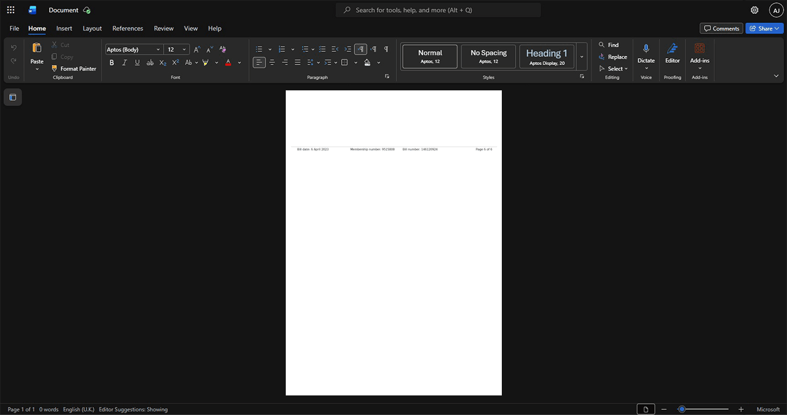The height and width of the screenshot is (415, 787).
Task: Clear all formatting with the eraser icon
Action: click(x=222, y=50)
